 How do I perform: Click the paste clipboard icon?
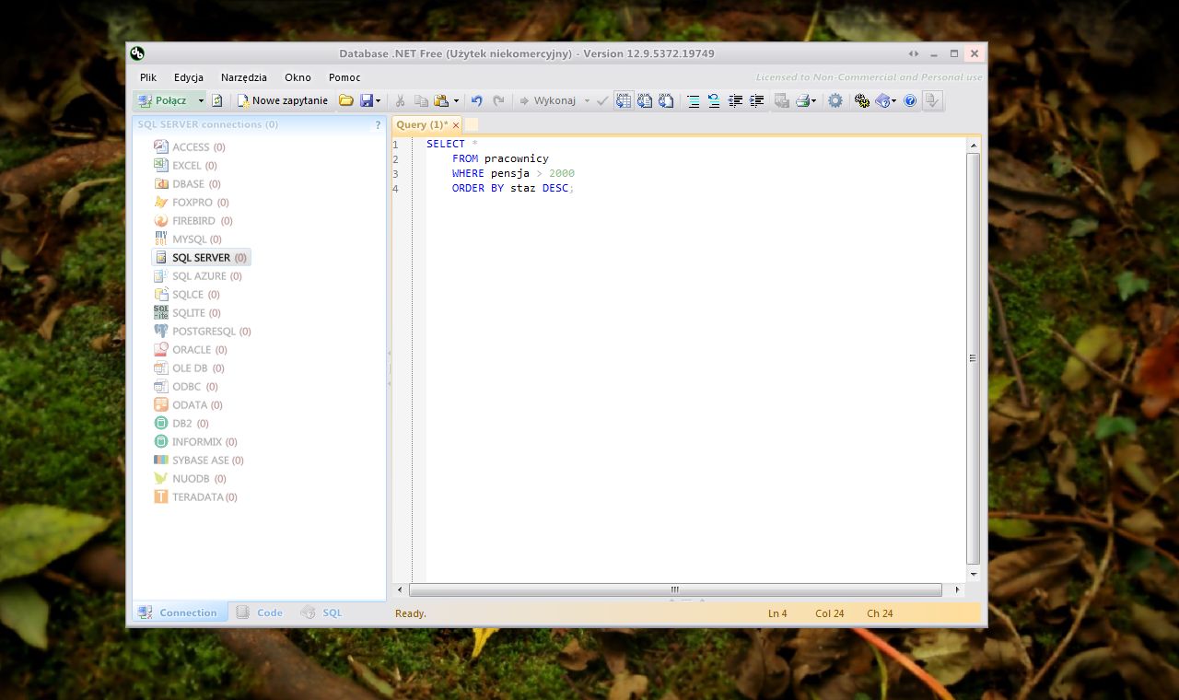click(x=441, y=100)
